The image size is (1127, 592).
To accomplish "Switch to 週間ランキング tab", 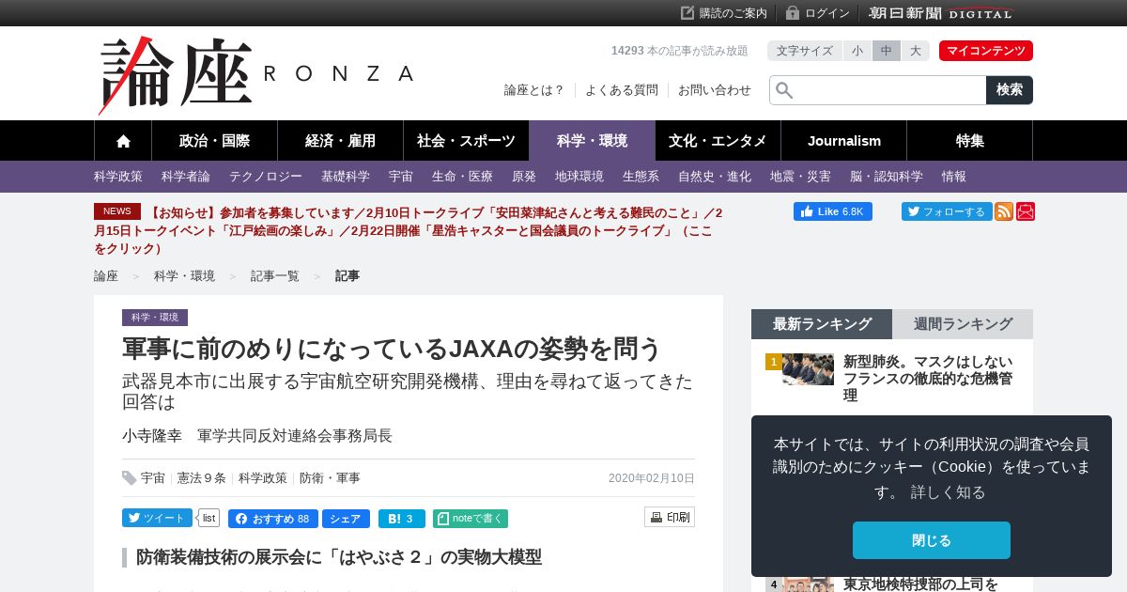I will point(963,324).
